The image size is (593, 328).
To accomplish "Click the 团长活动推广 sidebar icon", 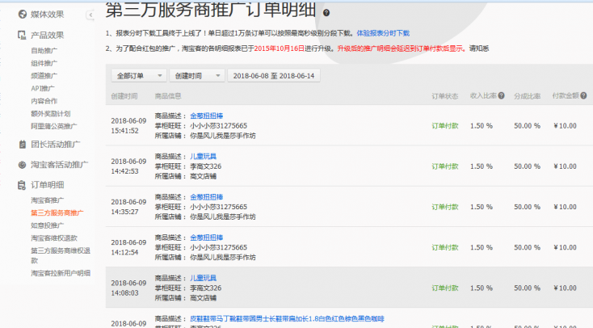I will pos(22,145).
